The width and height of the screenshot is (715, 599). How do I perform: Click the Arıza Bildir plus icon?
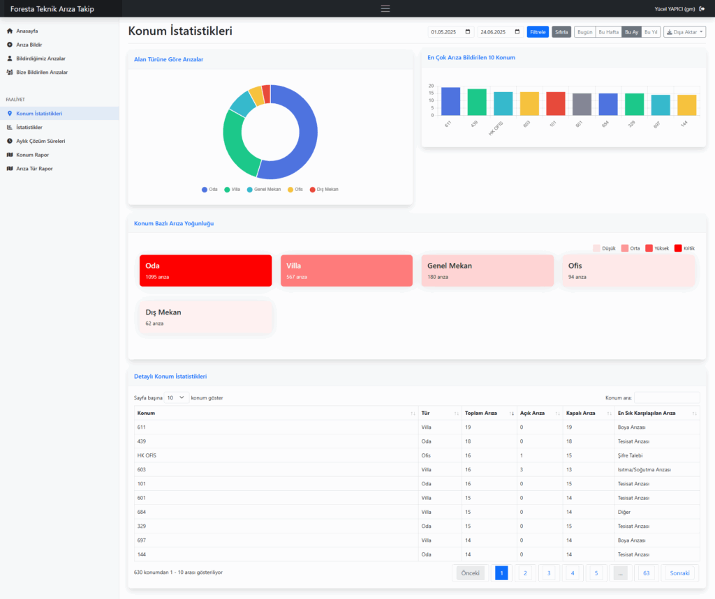point(10,45)
